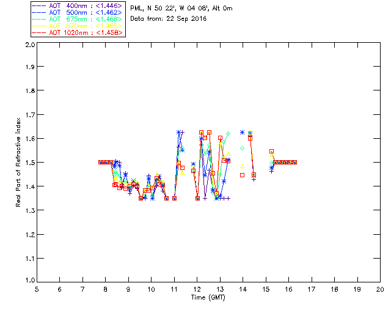Click the PML station location header text
The image size is (391, 313).
181,9
